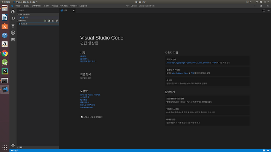Viewport: 271px width, 152px height.
Task: Click the errors and warnings count in status bar
Action: coord(15,150)
